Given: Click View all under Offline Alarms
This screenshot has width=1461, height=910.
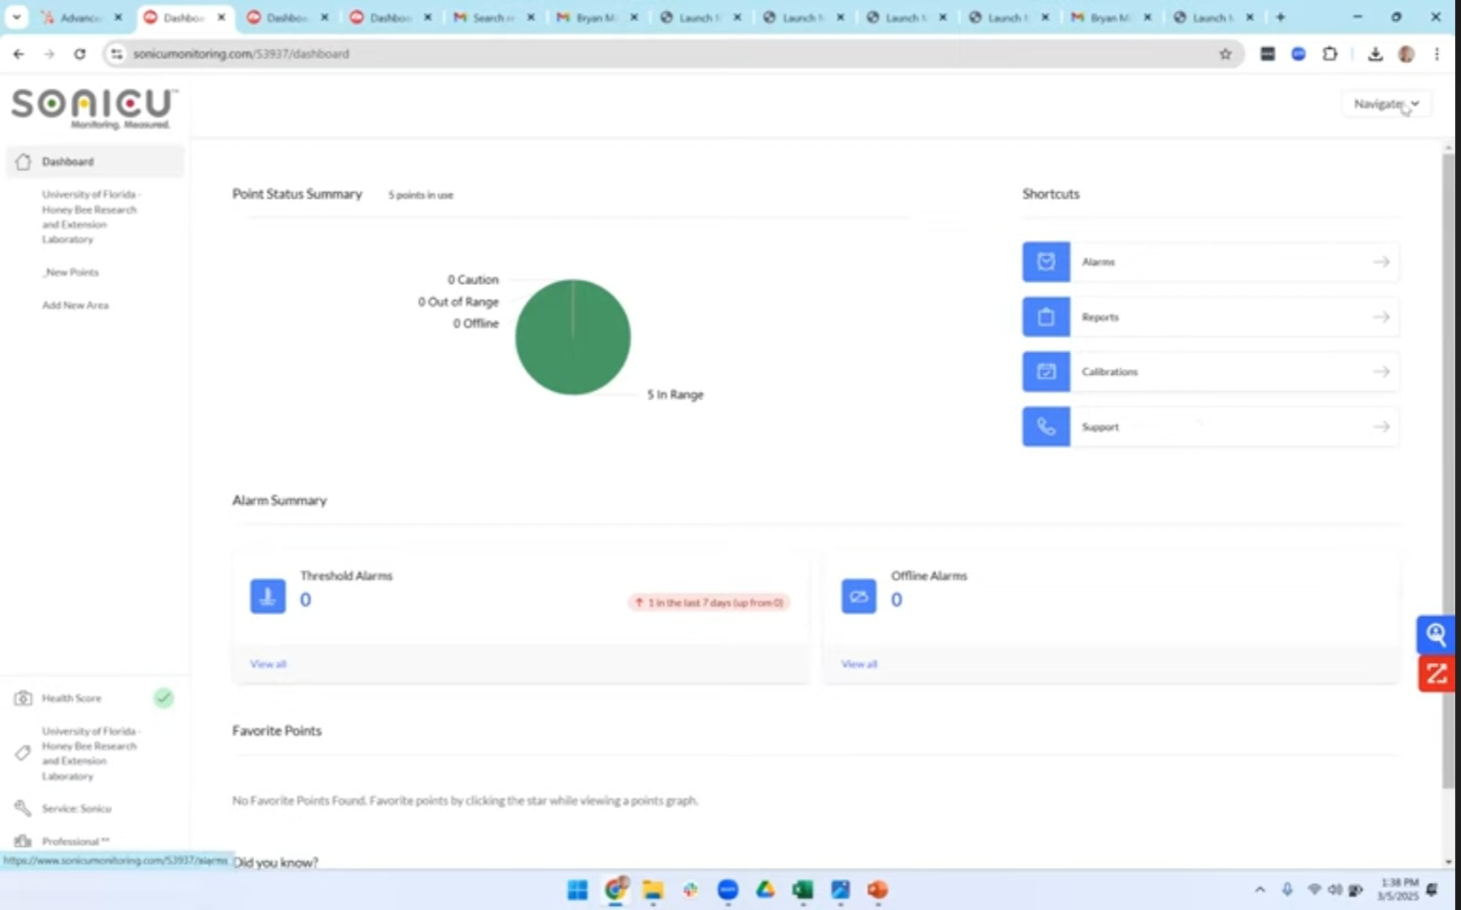Looking at the screenshot, I should [x=859, y=664].
